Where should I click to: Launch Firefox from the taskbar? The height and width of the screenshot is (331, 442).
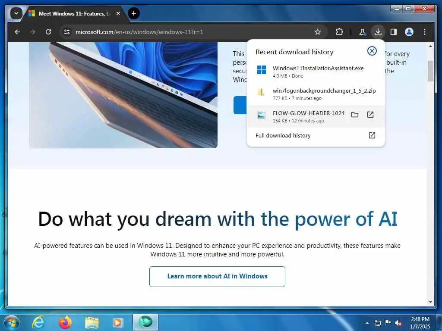coord(65,322)
